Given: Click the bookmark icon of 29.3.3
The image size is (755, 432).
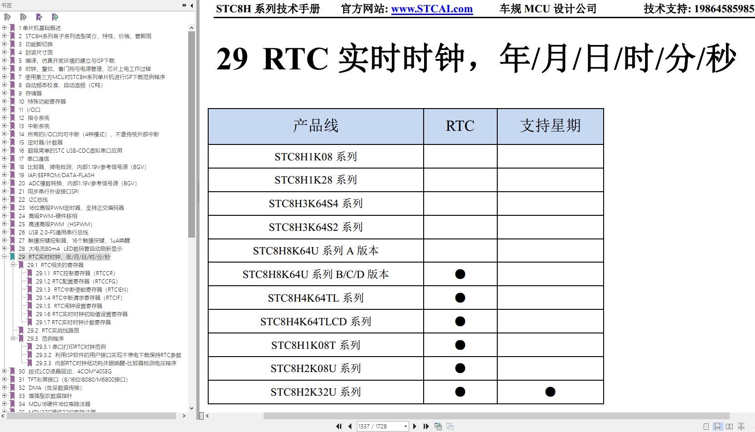Looking at the screenshot, I should click(30, 363).
